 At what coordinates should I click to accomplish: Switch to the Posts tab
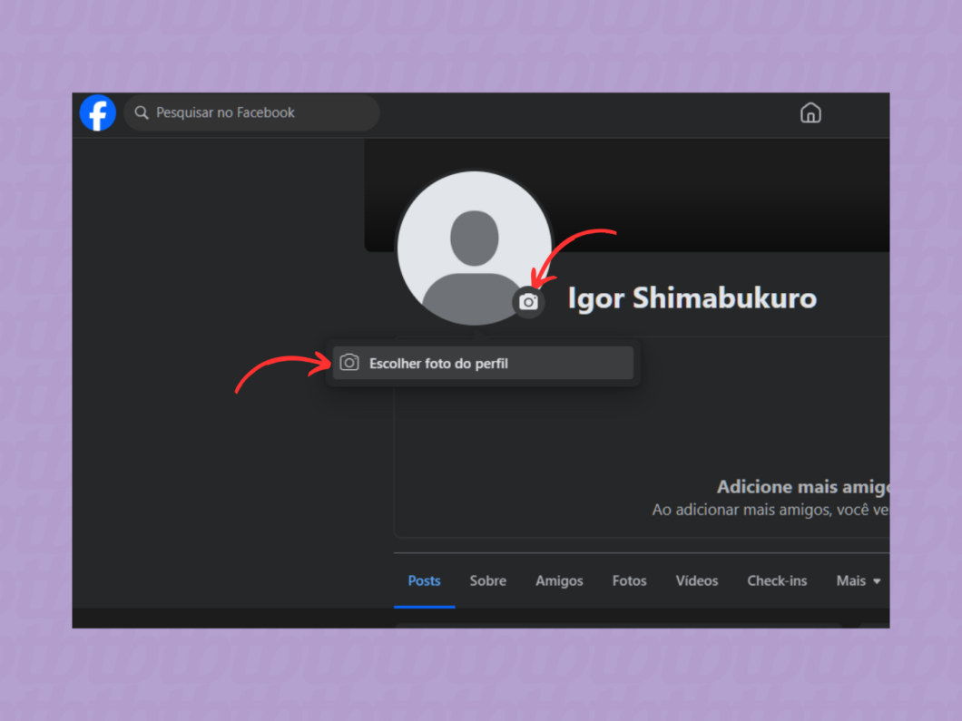(x=424, y=580)
